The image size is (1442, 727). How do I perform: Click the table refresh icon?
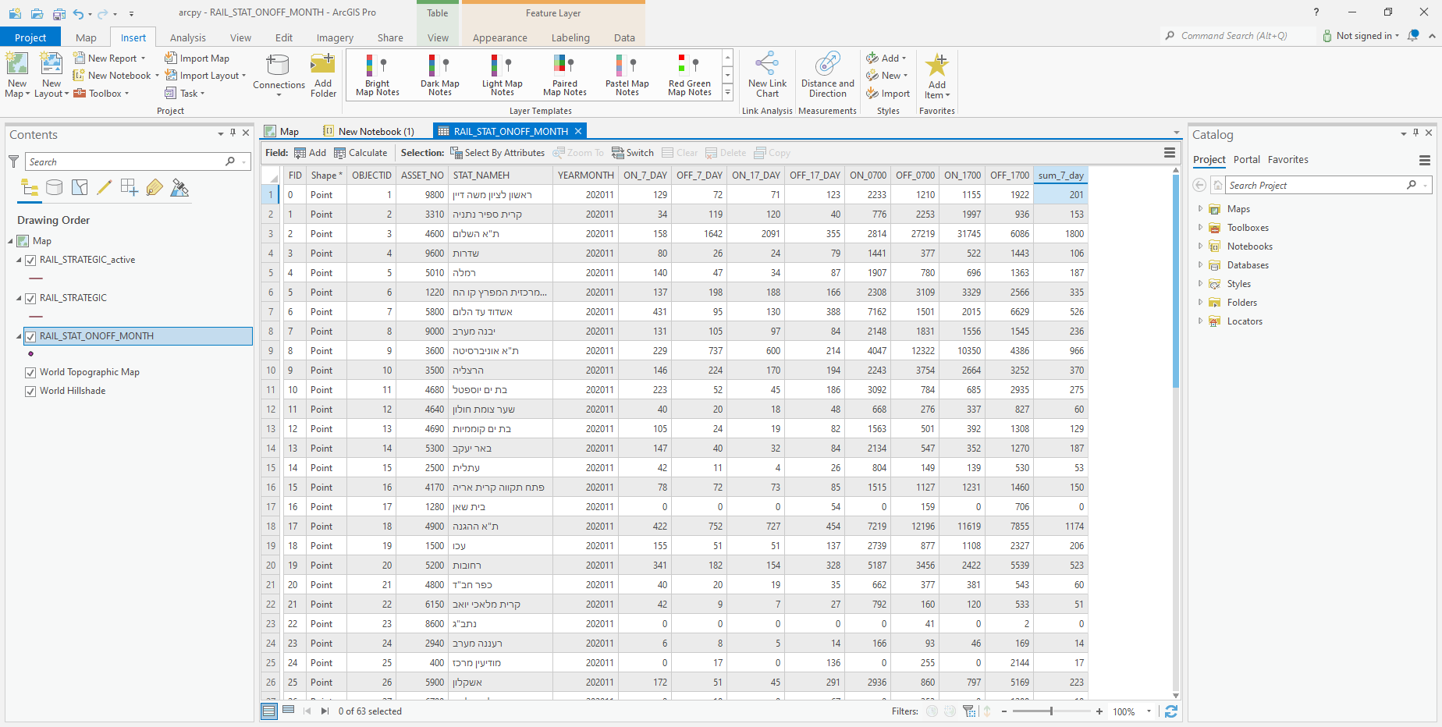pos(1170,711)
